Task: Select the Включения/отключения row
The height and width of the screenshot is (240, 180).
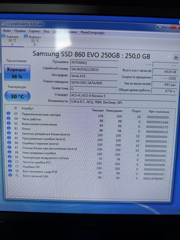Action: [x=88, y=125]
